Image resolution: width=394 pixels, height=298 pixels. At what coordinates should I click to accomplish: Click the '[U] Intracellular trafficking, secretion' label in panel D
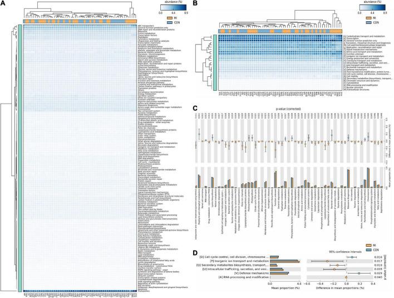click(236, 269)
